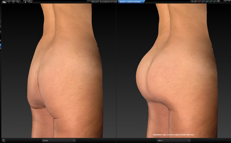This screenshot has height=143, width=231.
Task: Select the gray brush tool
Action: tap(215, 2)
